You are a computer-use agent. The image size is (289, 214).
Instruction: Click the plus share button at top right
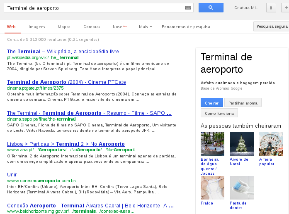point(286,8)
